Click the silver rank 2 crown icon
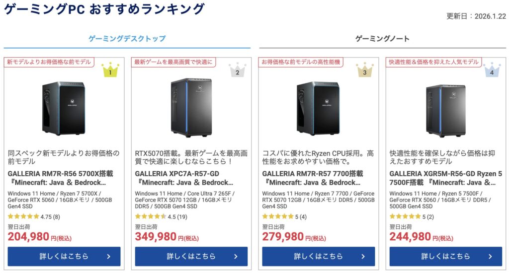The width and height of the screenshot is (509, 273). coord(237,70)
